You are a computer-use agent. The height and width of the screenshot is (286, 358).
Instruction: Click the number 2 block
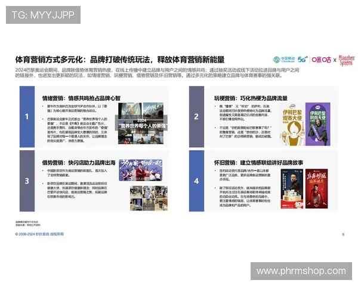tap(196, 117)
